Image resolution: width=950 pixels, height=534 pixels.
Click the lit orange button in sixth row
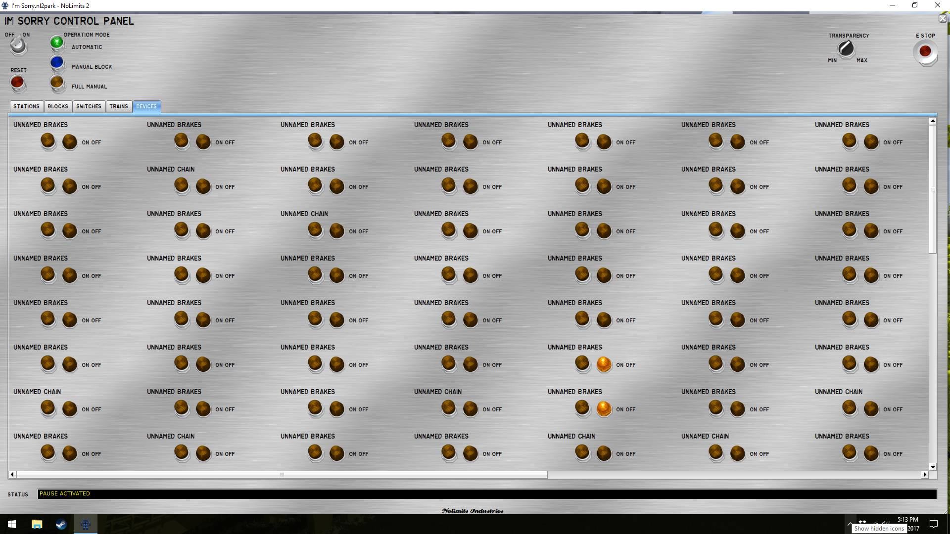(x=604, y=364)
